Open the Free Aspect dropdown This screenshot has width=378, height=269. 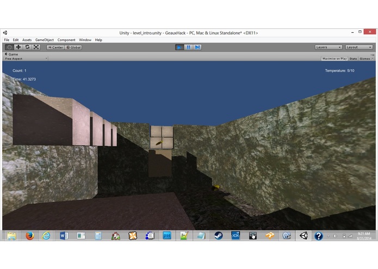(26, 59)
